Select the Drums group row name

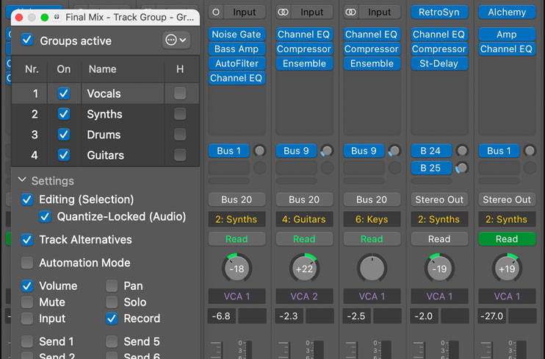(104, 135)
